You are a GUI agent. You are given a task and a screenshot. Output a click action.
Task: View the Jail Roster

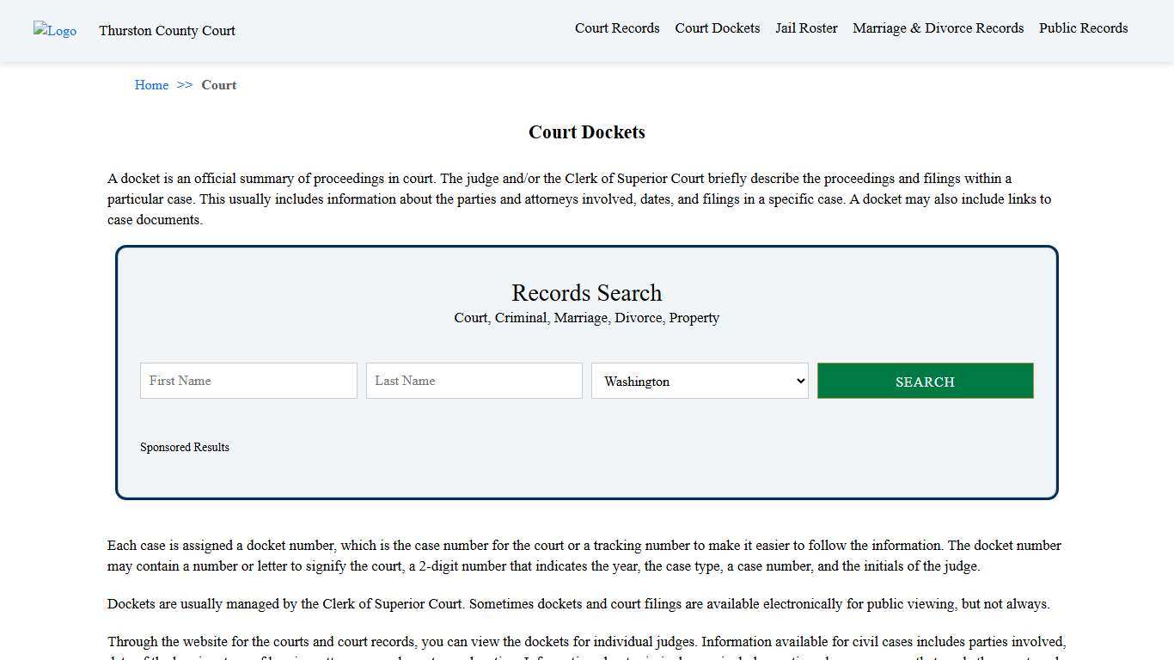point(805,28)
